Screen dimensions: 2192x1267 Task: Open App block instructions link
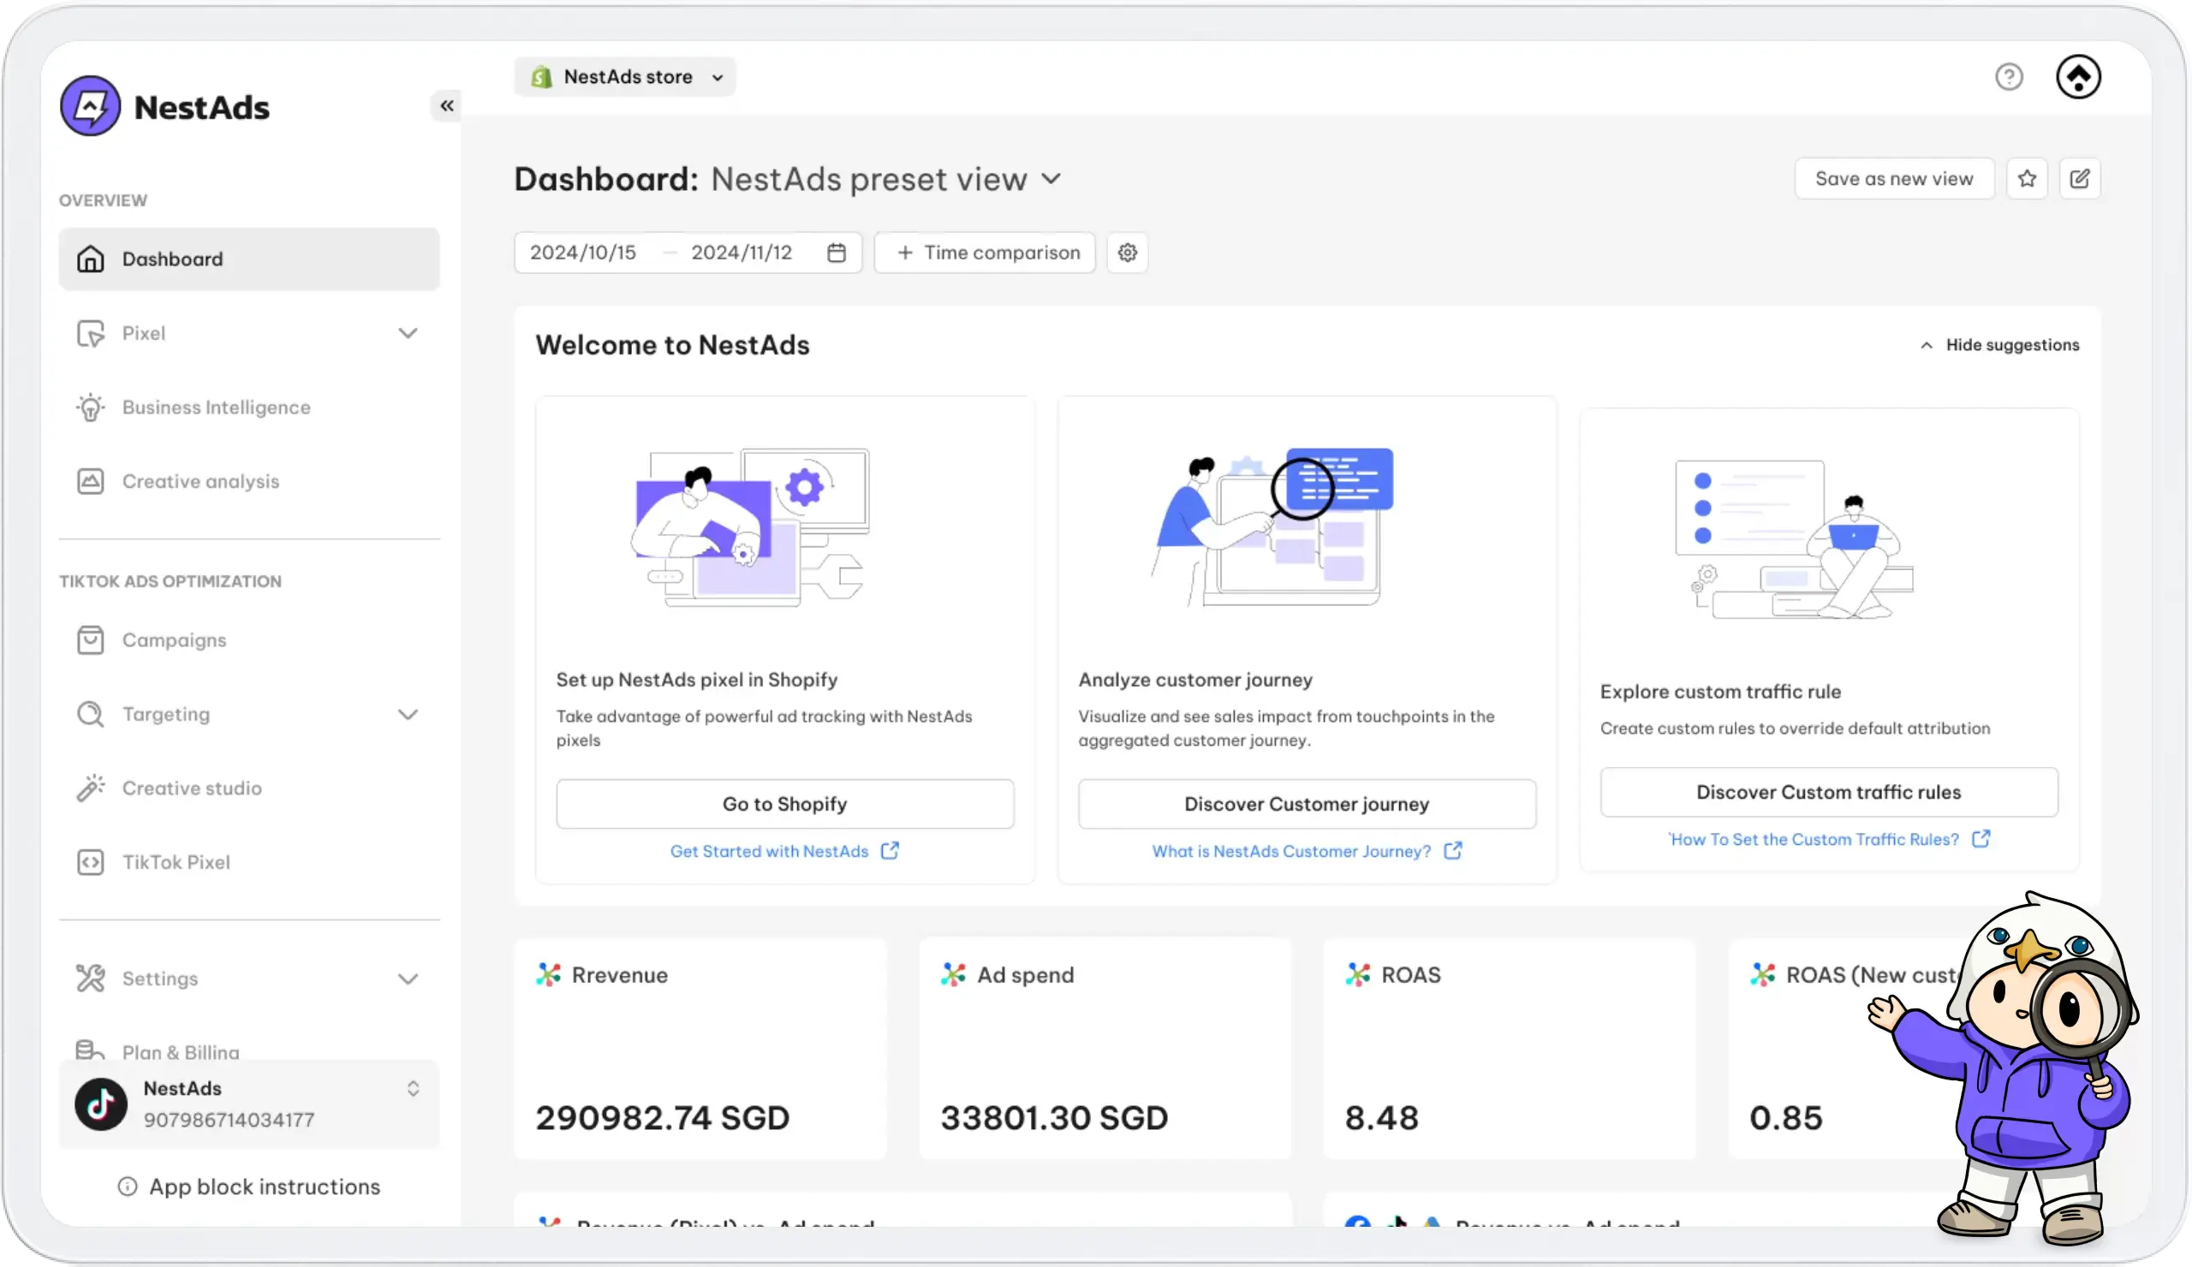coord(265,1187)
